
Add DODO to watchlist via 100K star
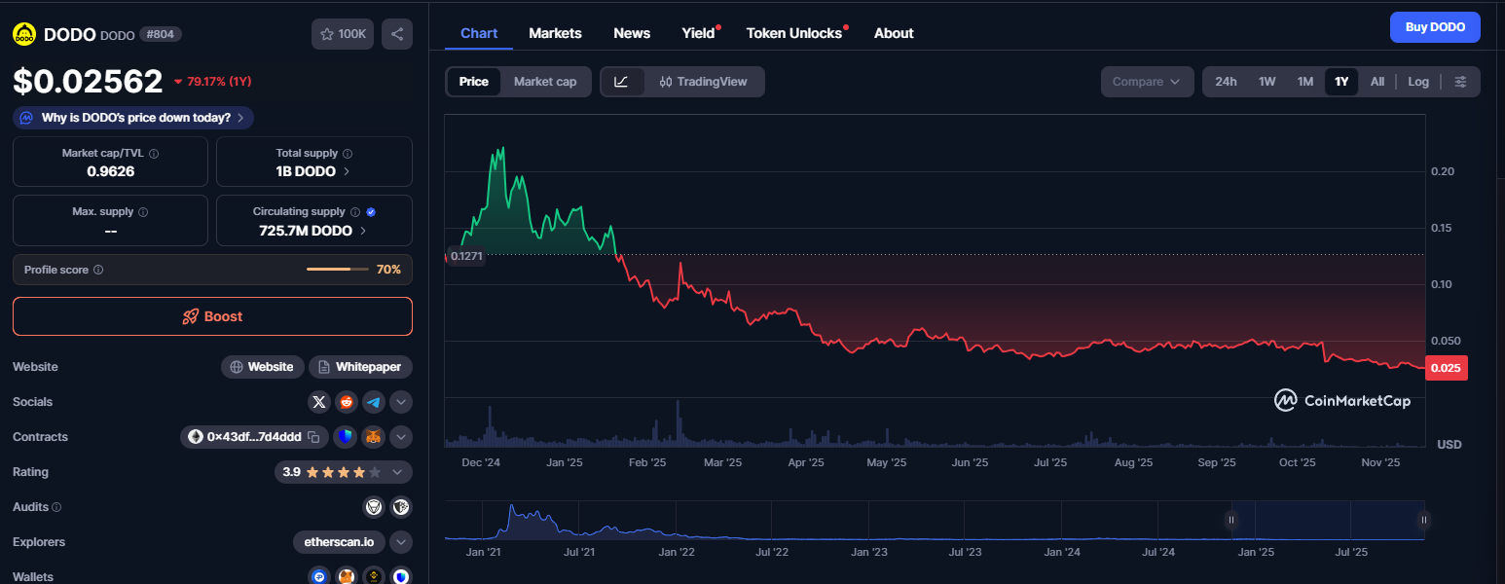(x=342, y=34)
